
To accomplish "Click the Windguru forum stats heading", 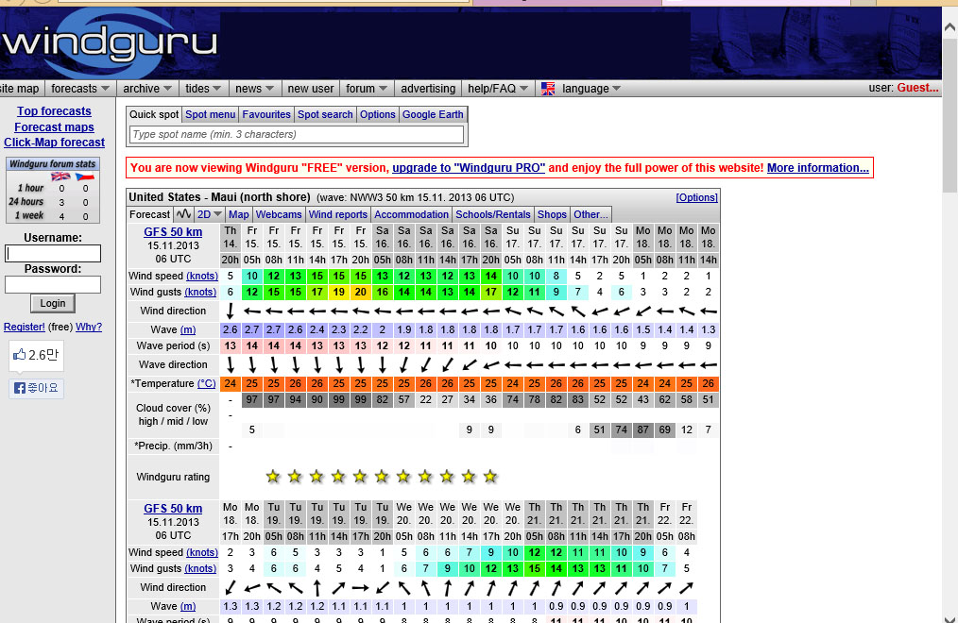I will (x=53, y=163).
